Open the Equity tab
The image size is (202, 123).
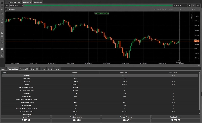pyautogui.click(x=3, y=69)
